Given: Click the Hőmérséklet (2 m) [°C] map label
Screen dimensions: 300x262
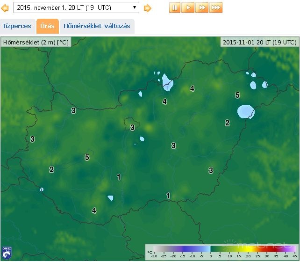Looking at the screenshot, I should (36, 42).
